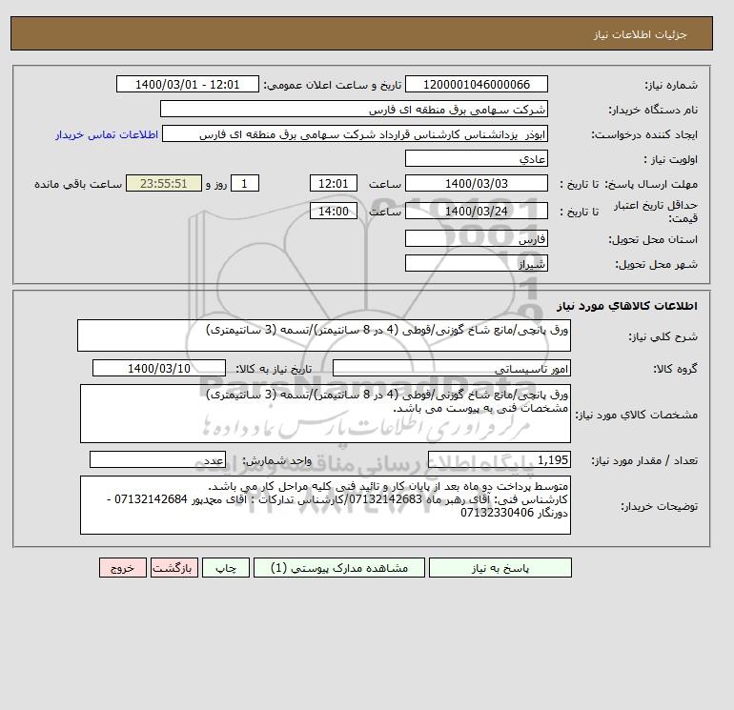Click goods need date 1400/03/10
Screen dimensions: 734x710
tap(159, 368)
